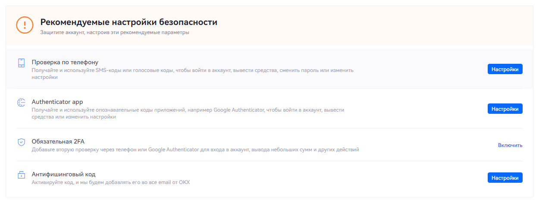Click the Рекомендуемые настройки безопасности heading
Image resolution: width=536 pixels, height=203 pixels.
click(x=129, y=22)
